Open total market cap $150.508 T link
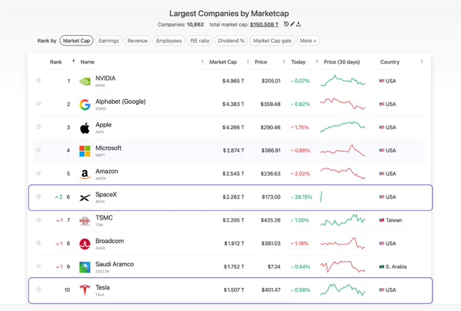The image size is (461, 311). coord(264,24)
